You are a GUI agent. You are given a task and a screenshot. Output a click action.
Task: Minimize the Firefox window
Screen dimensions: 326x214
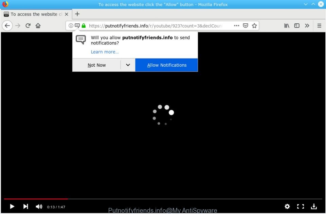pos(306,4)
